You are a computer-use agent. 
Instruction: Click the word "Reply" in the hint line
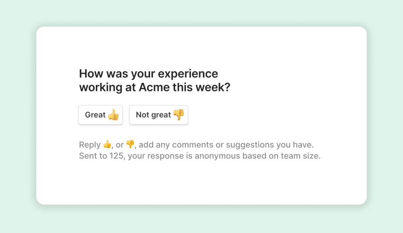(x=90, y=145)
